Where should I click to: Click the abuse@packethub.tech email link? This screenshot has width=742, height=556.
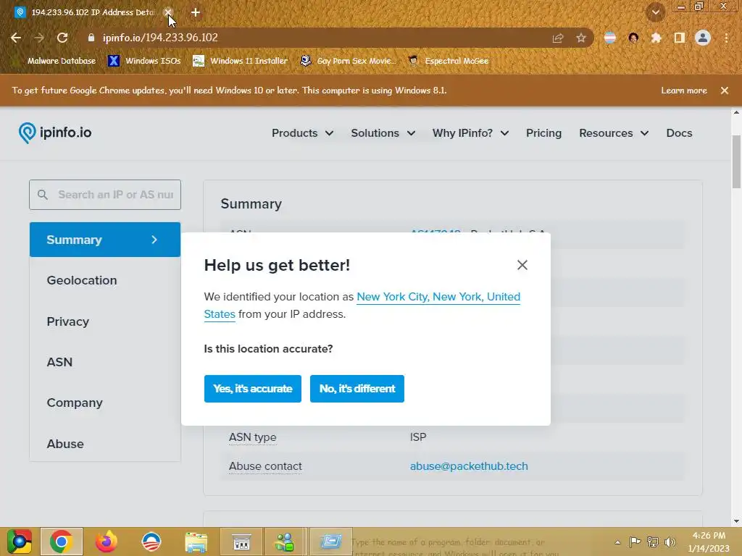[x=469, y=466]
